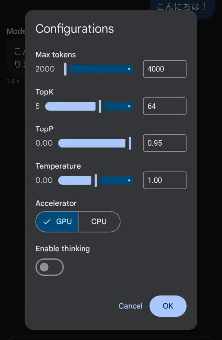Click the TopP slider handle

pos(130,143)
